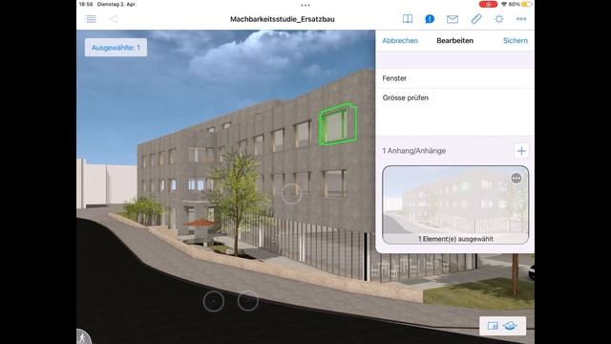Open the attachment thumbnail options menu
This screenshot has height=344, width=611.
click(516, 179)
